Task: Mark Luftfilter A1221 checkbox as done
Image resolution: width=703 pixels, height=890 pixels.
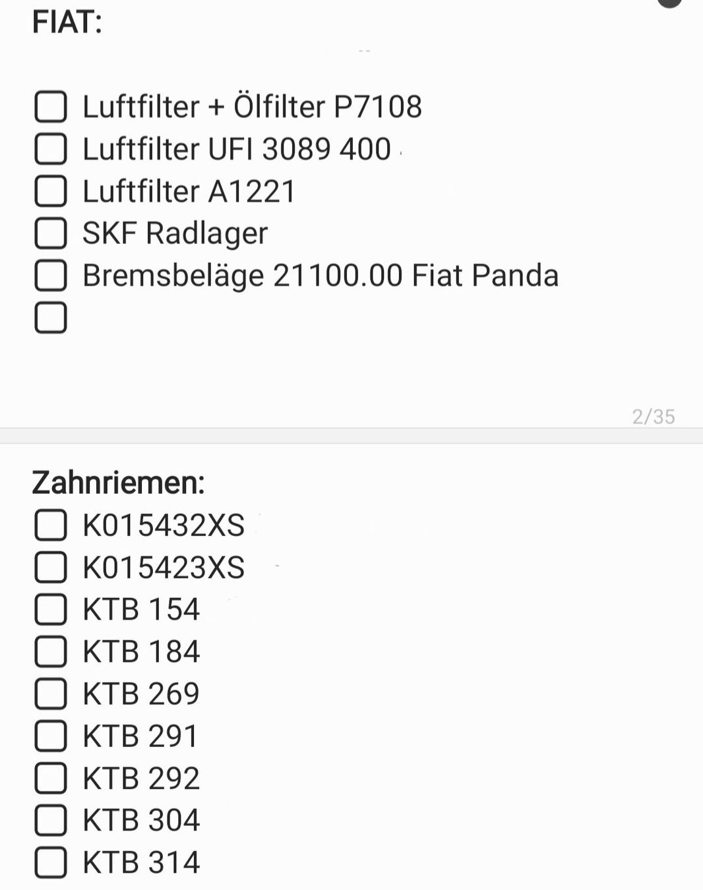Action: [x=51, y=191]
